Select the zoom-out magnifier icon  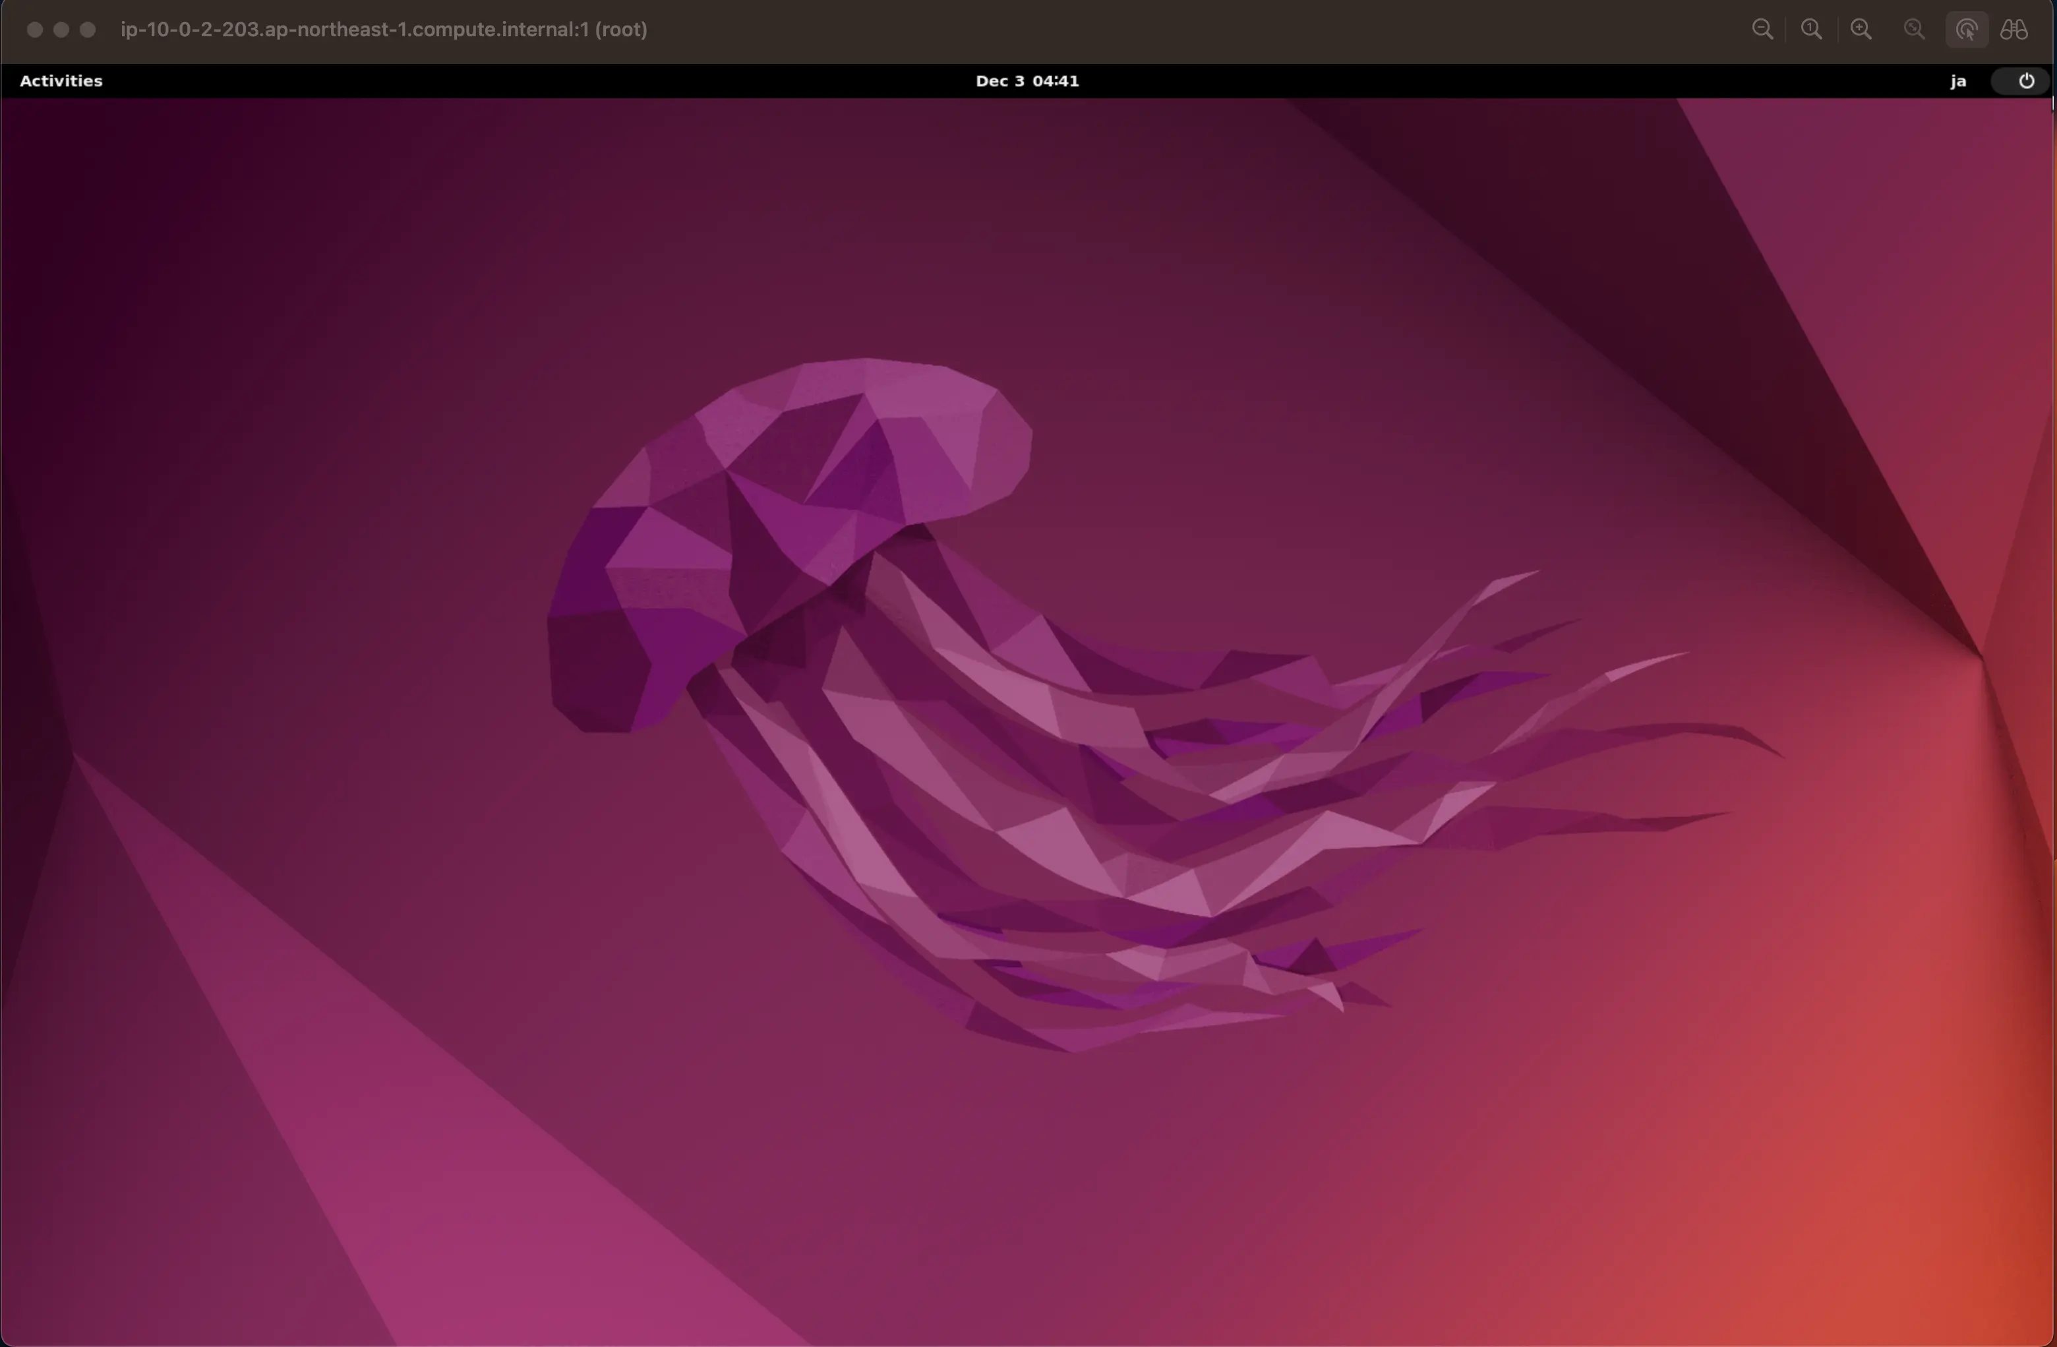1763,30
